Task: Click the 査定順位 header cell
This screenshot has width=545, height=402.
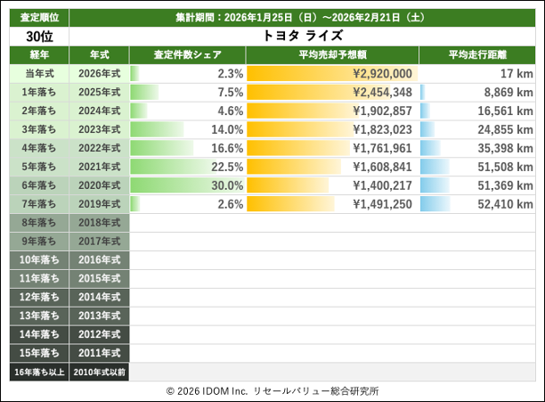Action: tap(38, 17)
